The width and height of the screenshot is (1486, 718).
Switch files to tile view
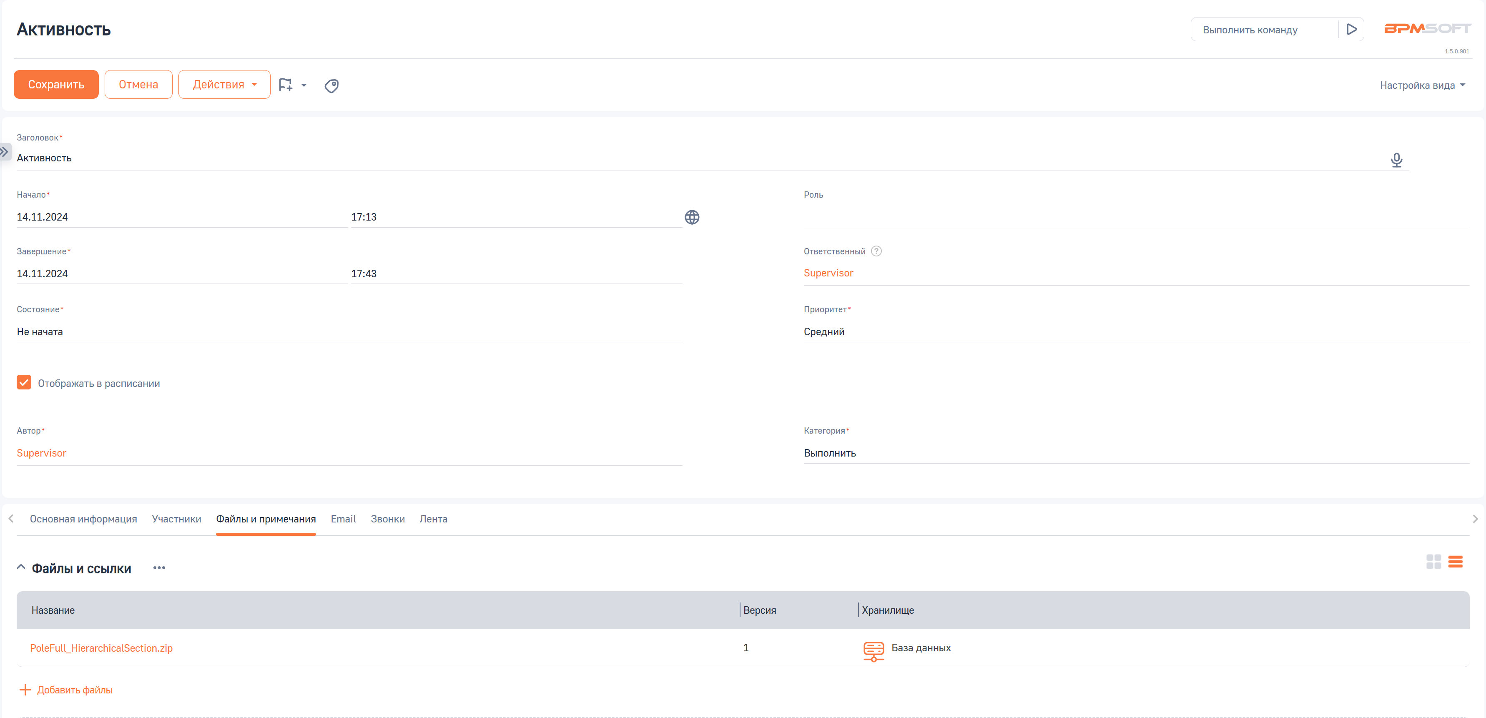click(x=1433, y=561)
